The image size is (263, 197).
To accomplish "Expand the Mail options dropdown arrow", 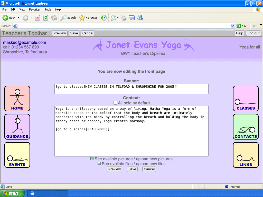I will [x=118, y=18].
